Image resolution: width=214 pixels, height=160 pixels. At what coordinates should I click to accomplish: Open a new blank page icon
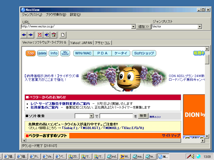[63, 35]
